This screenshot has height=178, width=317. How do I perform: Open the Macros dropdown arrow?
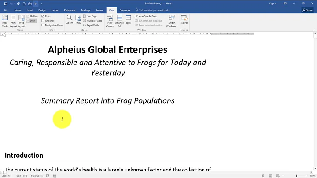click(184, 26)
